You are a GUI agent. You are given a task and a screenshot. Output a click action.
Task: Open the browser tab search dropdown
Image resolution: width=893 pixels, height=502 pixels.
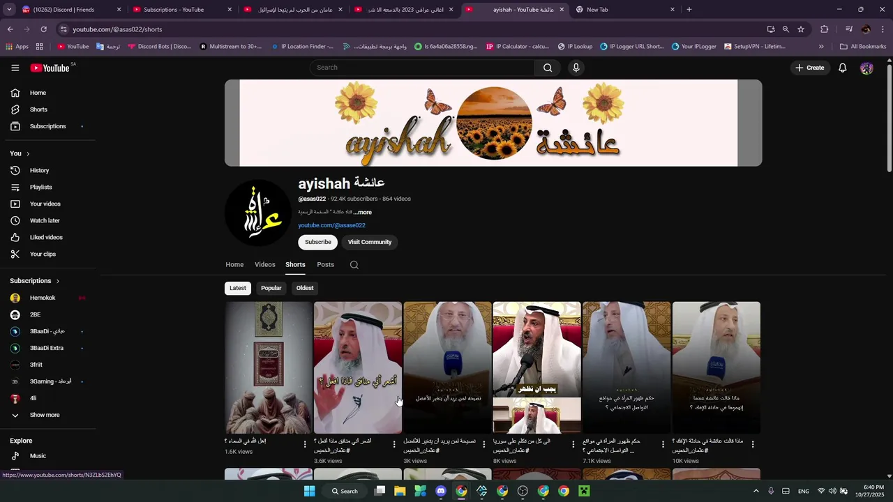pos(9,10)
